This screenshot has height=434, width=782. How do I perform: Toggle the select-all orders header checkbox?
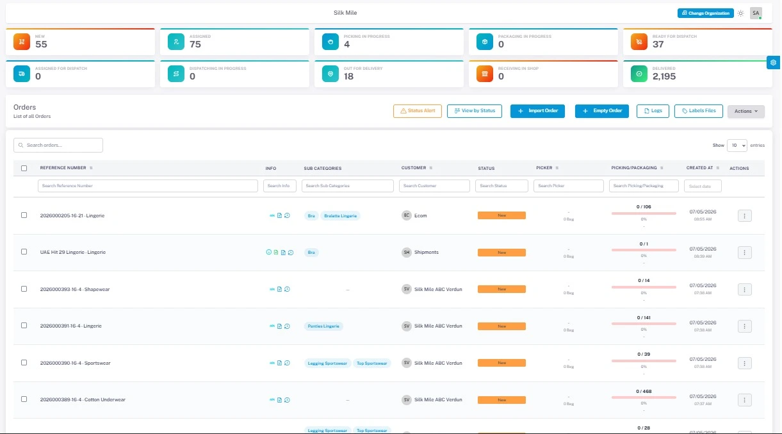[x=24, y=169]
